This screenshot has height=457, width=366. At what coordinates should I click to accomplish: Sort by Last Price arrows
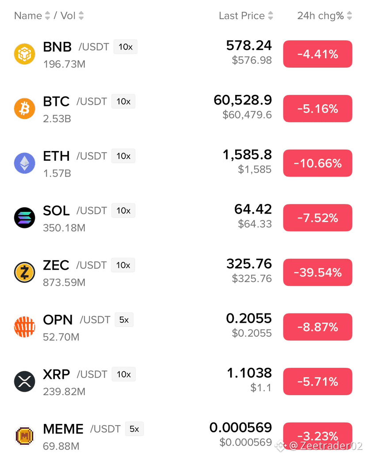pos(271,15)
